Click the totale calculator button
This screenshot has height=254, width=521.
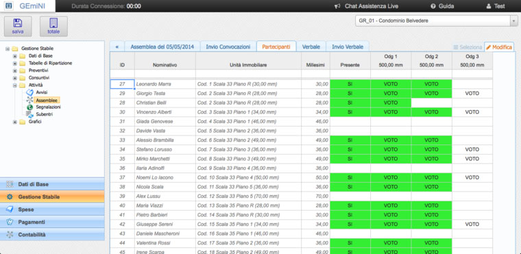53,26
